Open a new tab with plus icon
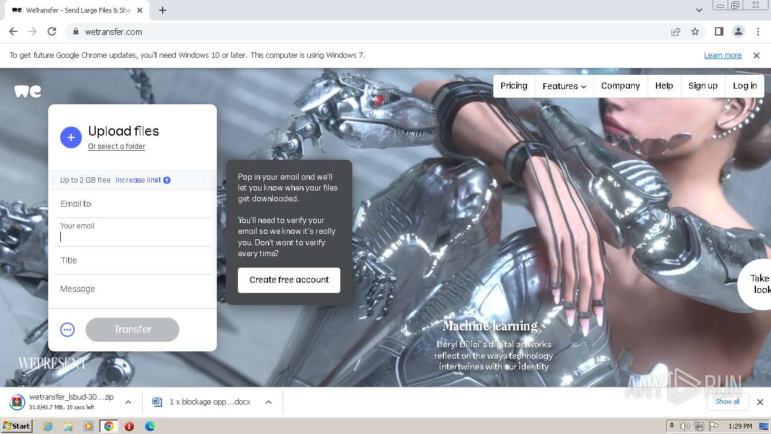 coord(163,10)
